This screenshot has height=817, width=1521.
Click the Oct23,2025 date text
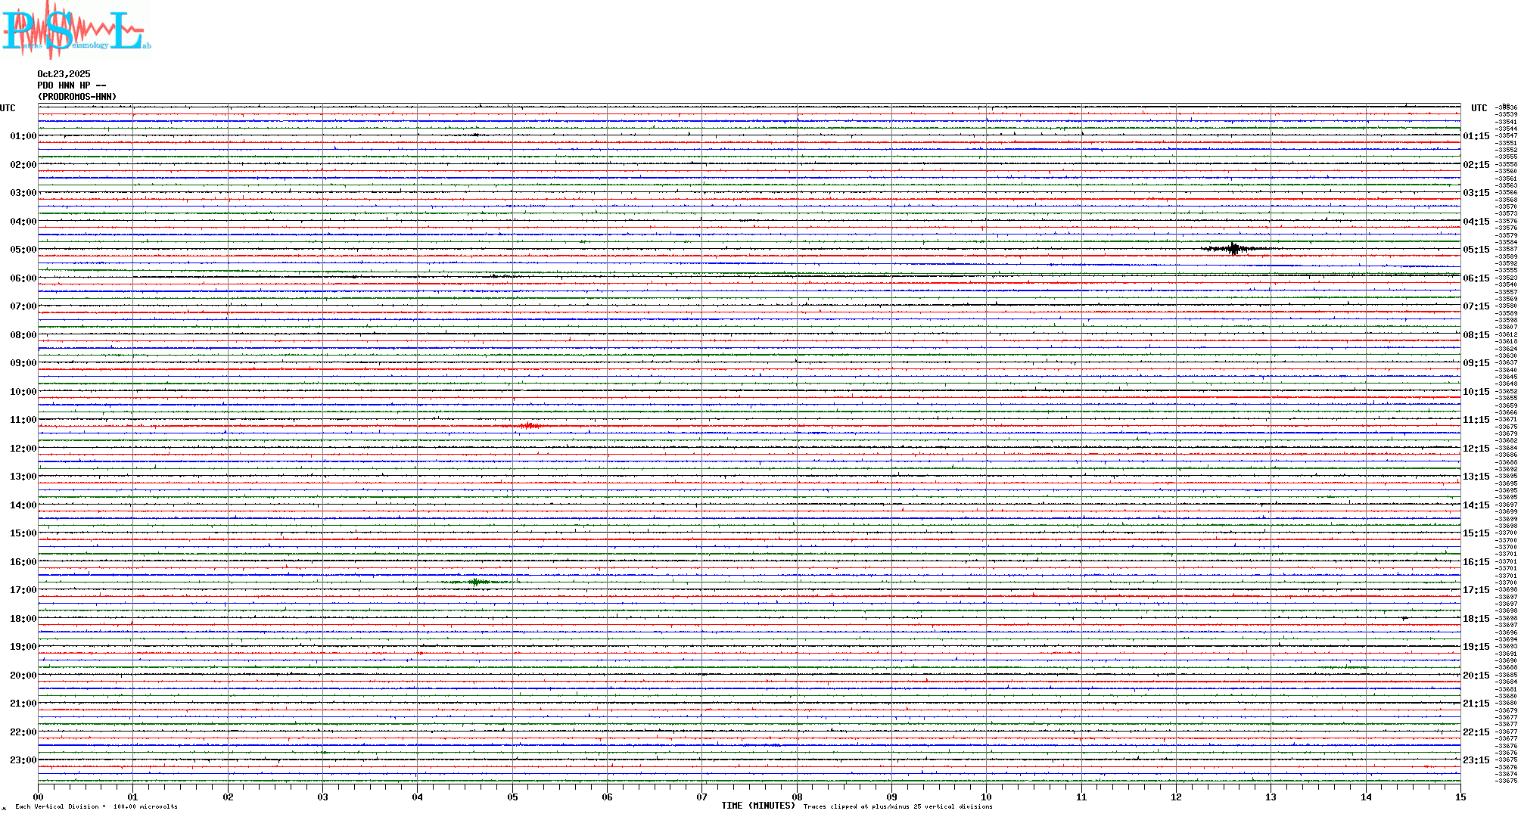point(64,74)
